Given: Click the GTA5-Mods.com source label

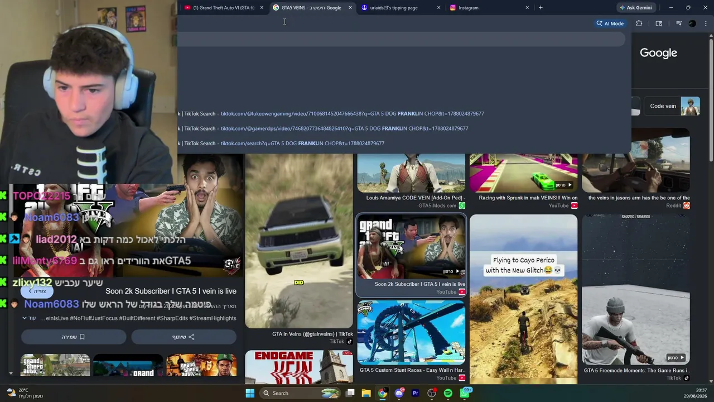Looking at the screenshot, I should [x=437, y=205].
